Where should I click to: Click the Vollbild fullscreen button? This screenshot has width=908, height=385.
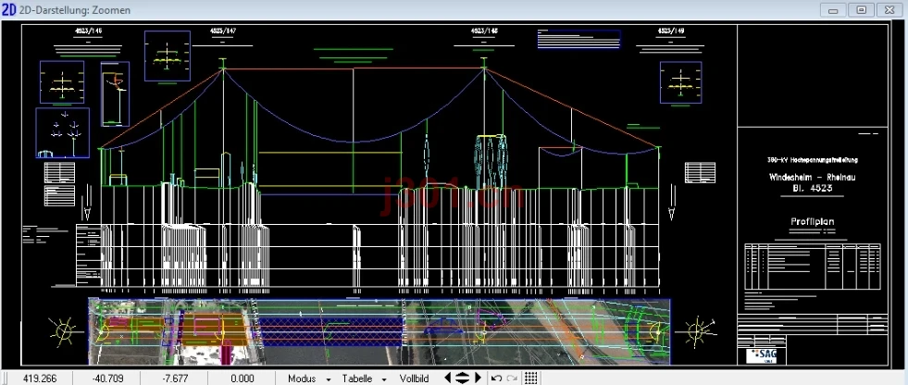(x=414, y=379)
